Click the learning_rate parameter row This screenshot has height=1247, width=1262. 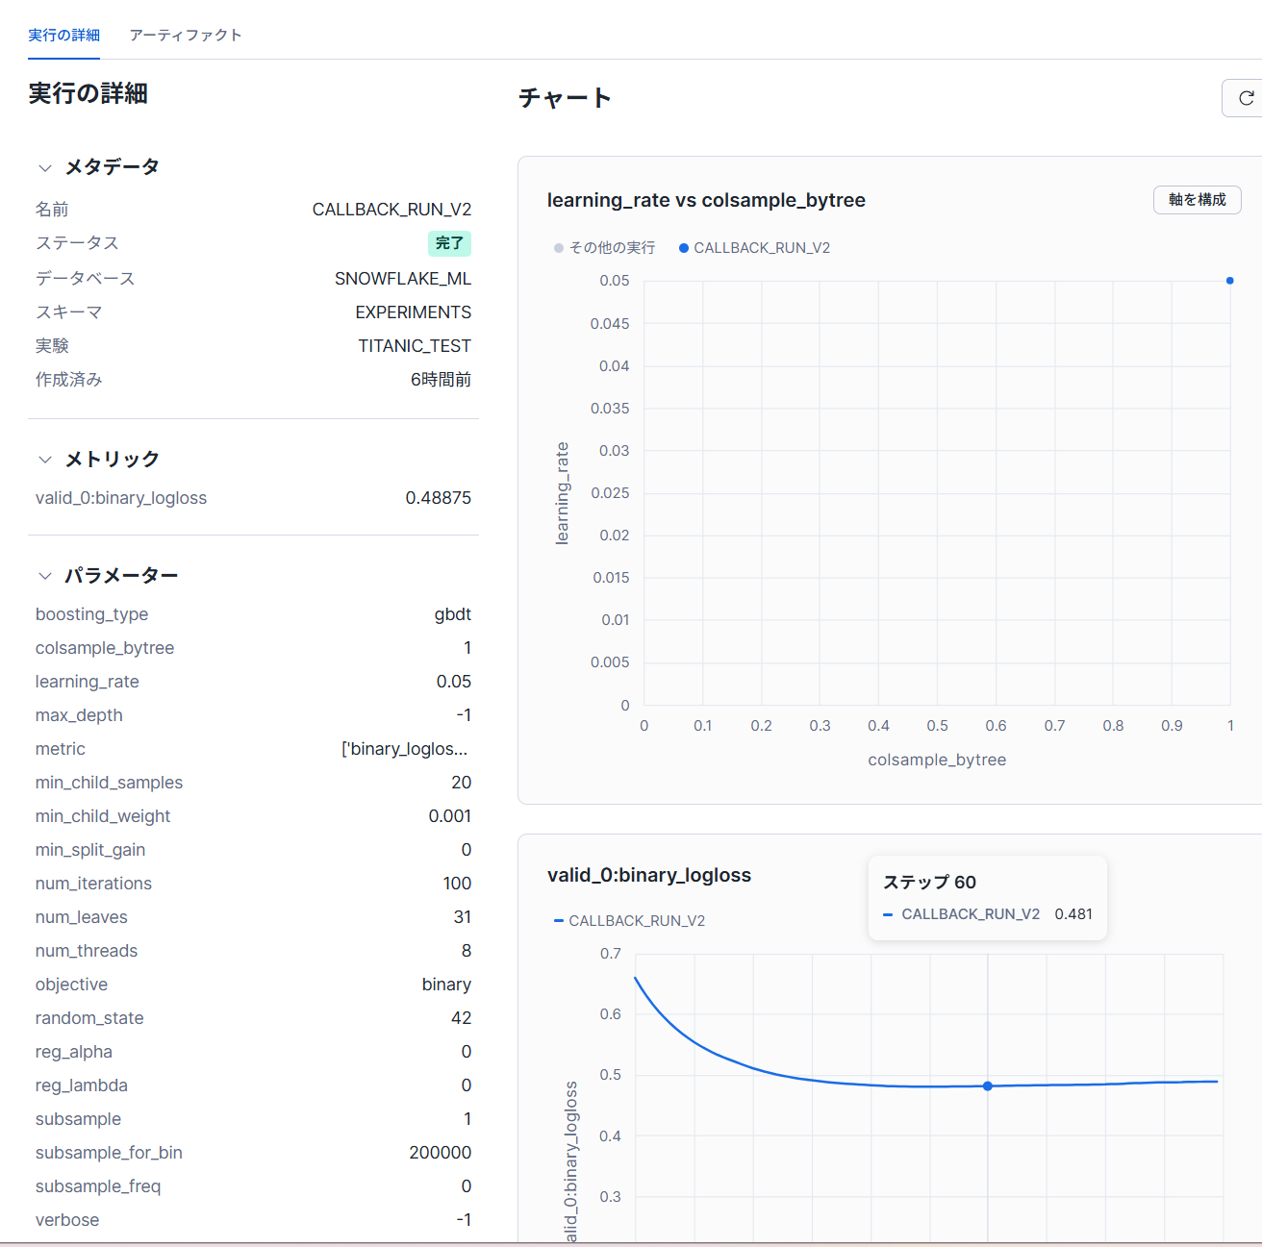pyautogui.click(x=253, y=682)
